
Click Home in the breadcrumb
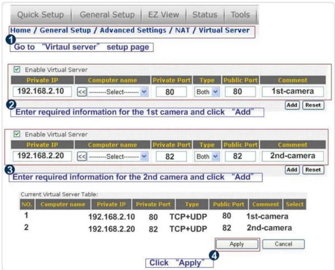click(x=20, y=30)
